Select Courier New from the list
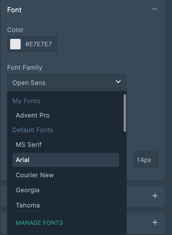 pyautogui.click(x=35, y=175)
